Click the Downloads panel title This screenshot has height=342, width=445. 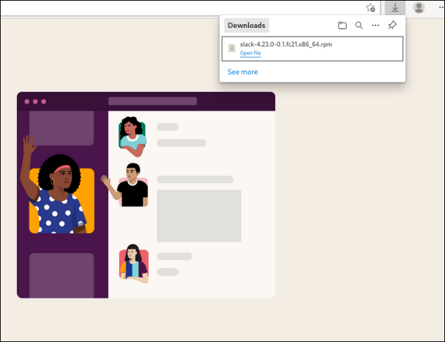246,25
